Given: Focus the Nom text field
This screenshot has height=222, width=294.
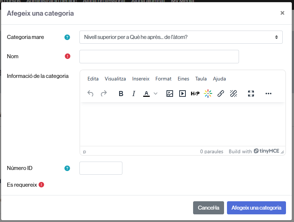Looking at the screenshot, I should tap(159, 56).
